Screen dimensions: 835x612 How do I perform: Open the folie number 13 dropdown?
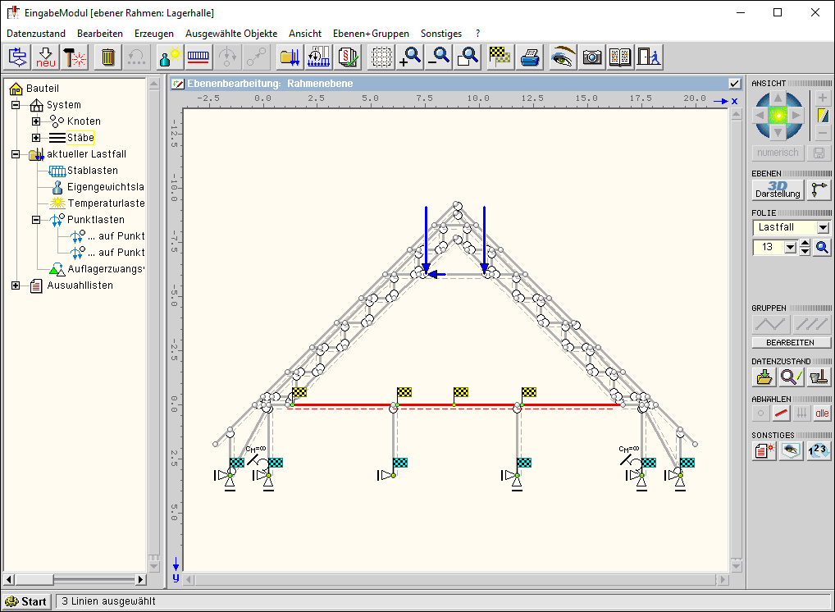pos(791,247)
